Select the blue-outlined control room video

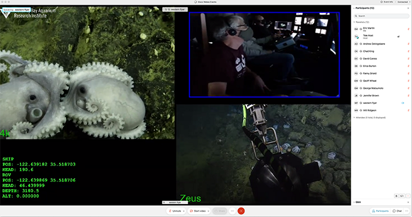click(x=264, y=55)
